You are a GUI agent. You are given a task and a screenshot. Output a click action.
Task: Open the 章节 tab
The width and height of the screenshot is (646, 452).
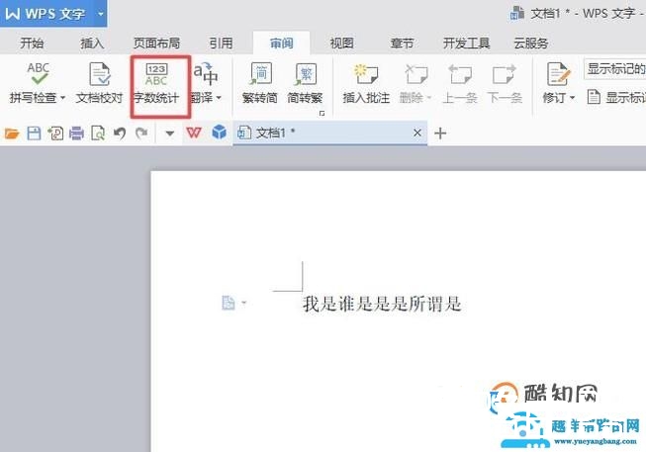(402, 43)
